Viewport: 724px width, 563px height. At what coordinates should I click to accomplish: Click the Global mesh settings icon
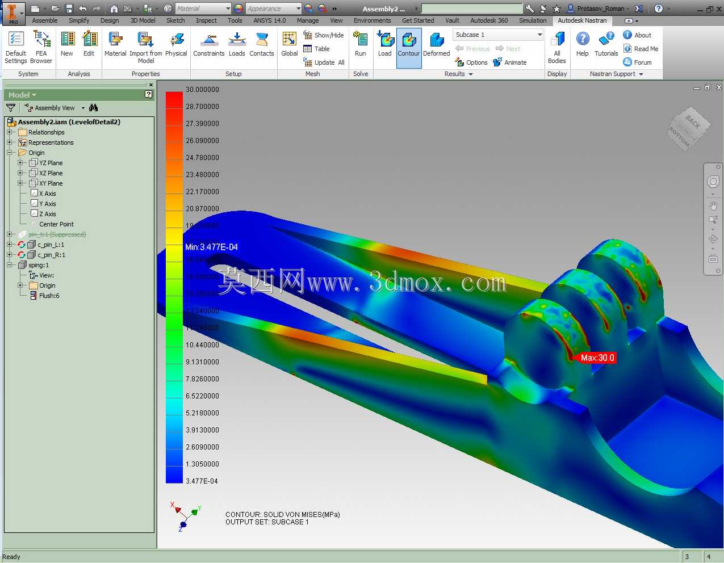click(290, 44)
